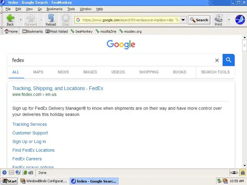Viewport: 247px width, 185px height.
Task: Click the security padlock icon
Action: (243, 173)
